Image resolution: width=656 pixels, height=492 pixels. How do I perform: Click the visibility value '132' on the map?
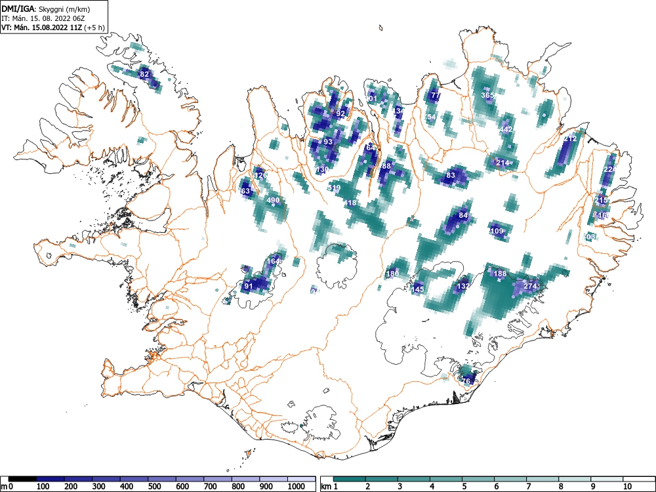click(x=463, y=286)
